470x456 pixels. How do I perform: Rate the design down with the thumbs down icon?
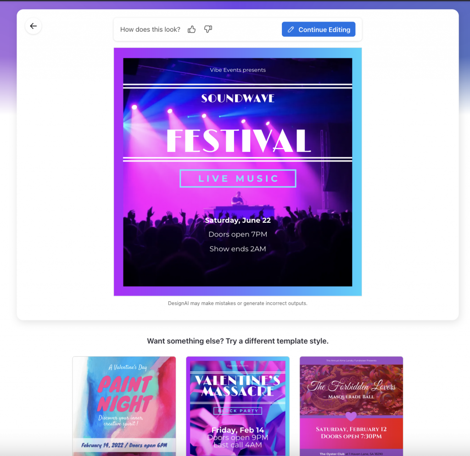coord(208,29)
